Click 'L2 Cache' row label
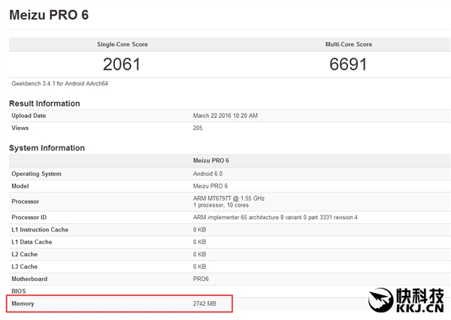The image size is (451, 320). [25, 255]
